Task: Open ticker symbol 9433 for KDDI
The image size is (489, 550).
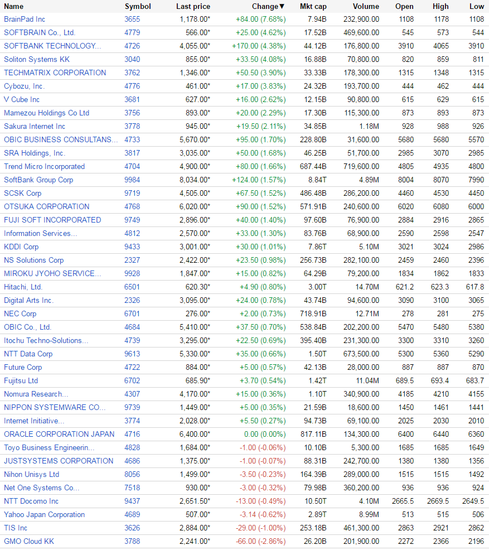Action: (132, 247)
